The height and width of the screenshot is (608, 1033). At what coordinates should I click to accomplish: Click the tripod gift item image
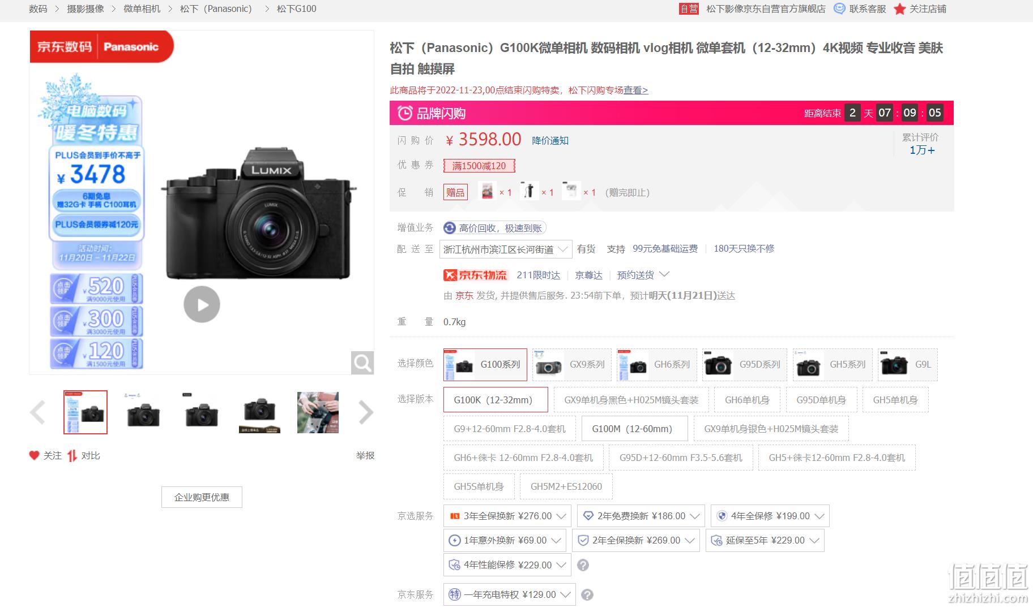point(529,191)
